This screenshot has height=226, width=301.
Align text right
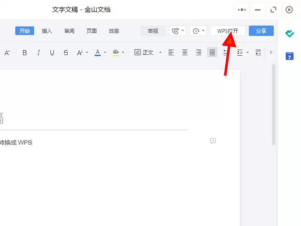coord(199,52)
